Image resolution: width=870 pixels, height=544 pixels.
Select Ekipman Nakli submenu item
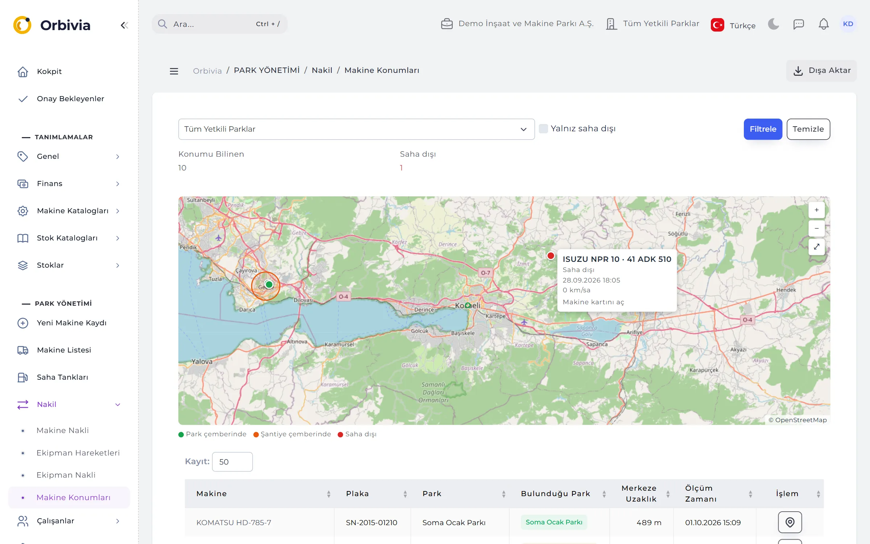click(x=66, y=475)
